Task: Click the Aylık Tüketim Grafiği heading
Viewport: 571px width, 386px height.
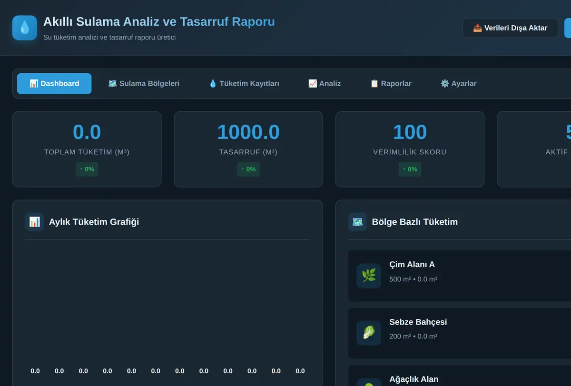Action: tap(94, 222)
